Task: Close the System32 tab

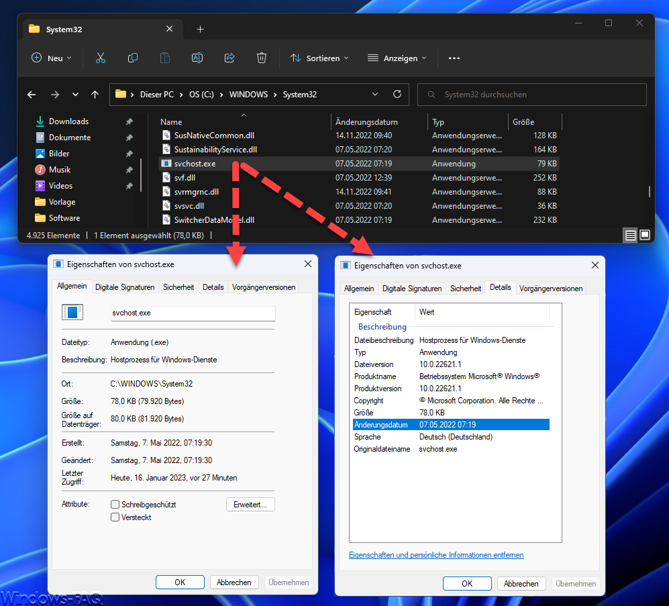Action: tap(169, 29)
